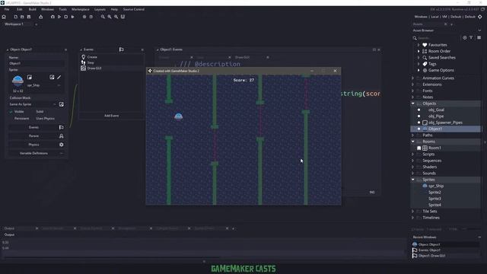
Task: Expand the Tile Sets folder
Action: tap(412, 212)
